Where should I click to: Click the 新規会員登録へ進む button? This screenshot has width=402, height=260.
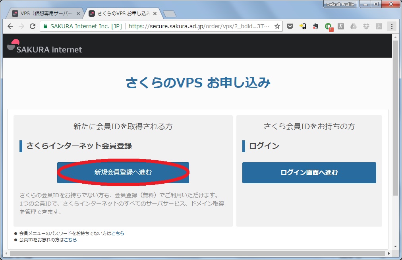(123, 173)
